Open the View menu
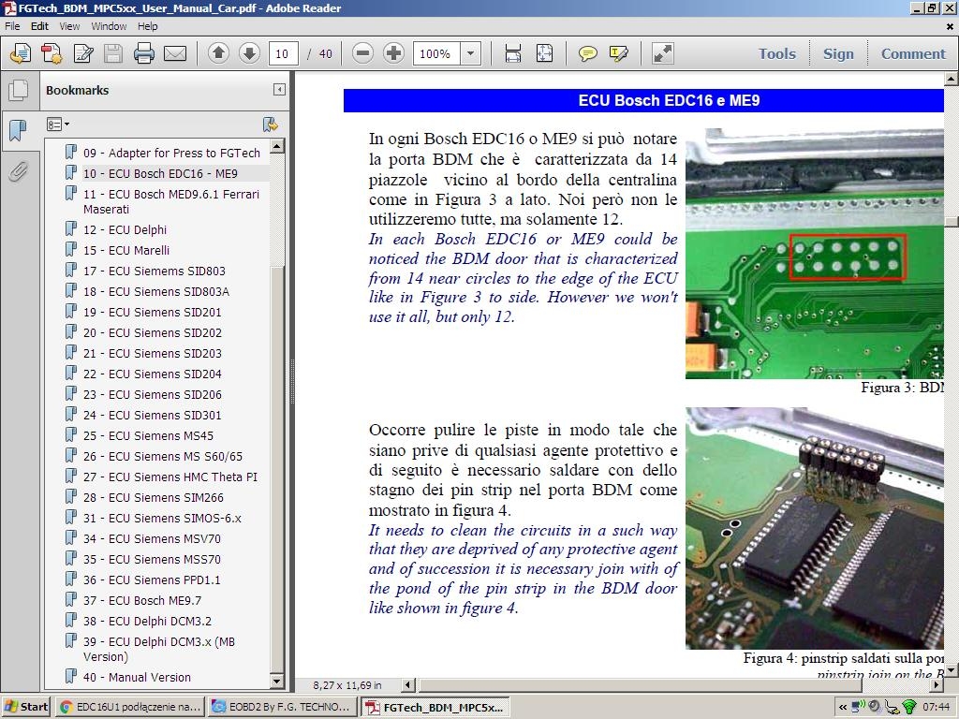Image resolution: width=959 pixels, height=719 pixels. coord(69,26)
